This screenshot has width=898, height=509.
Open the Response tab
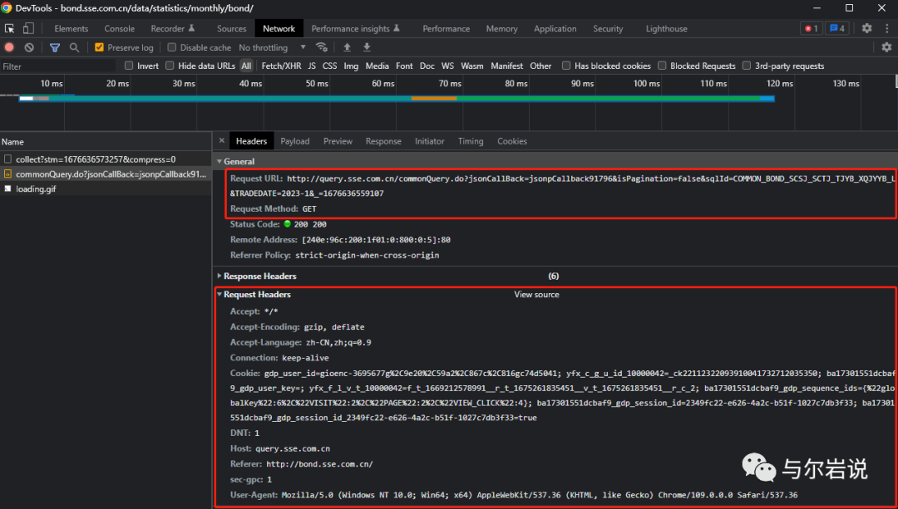click(383, 140)
